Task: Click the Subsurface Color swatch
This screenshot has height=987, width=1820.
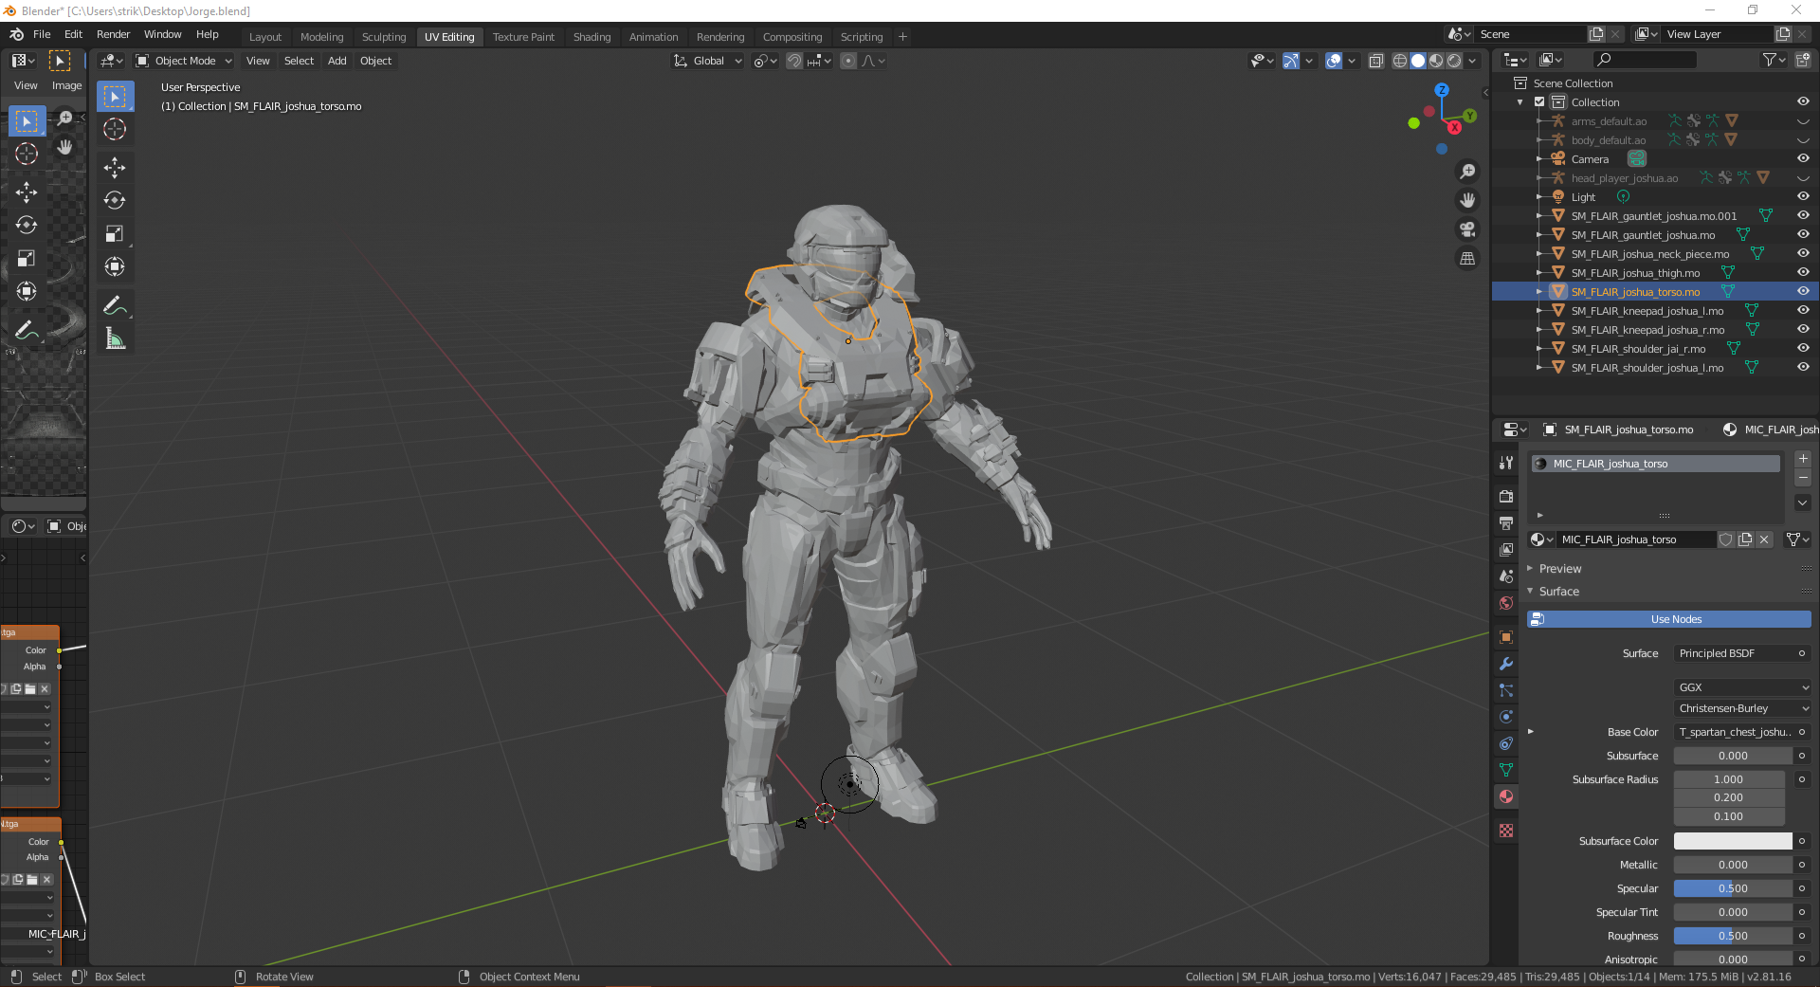Action: (1732, 841)
